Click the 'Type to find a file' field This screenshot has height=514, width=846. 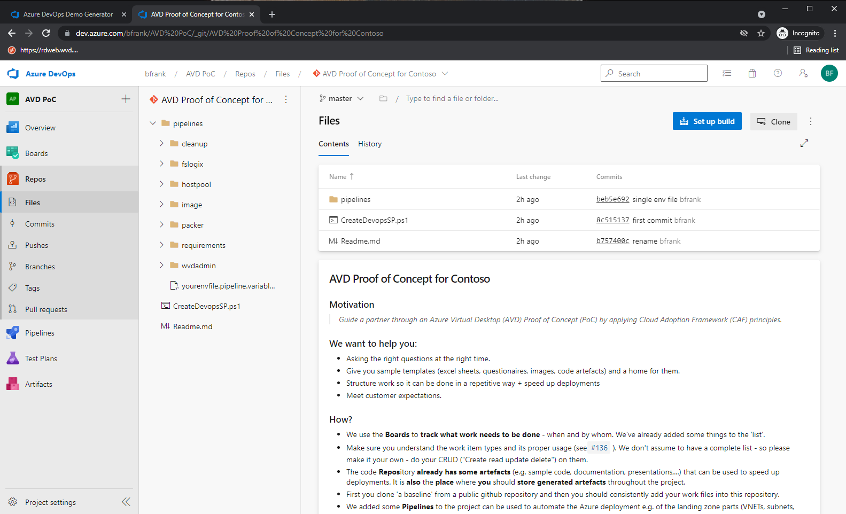(x=452, y=98)
